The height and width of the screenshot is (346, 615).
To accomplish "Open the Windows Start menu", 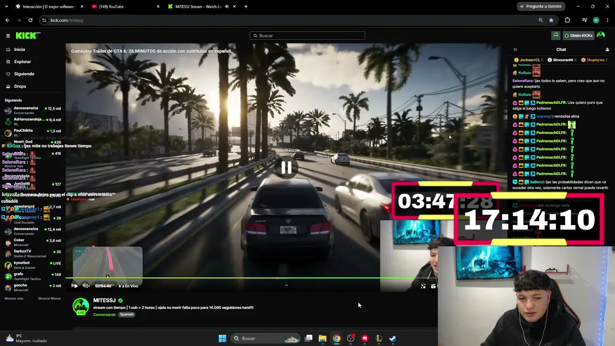I will pos(222,338).
